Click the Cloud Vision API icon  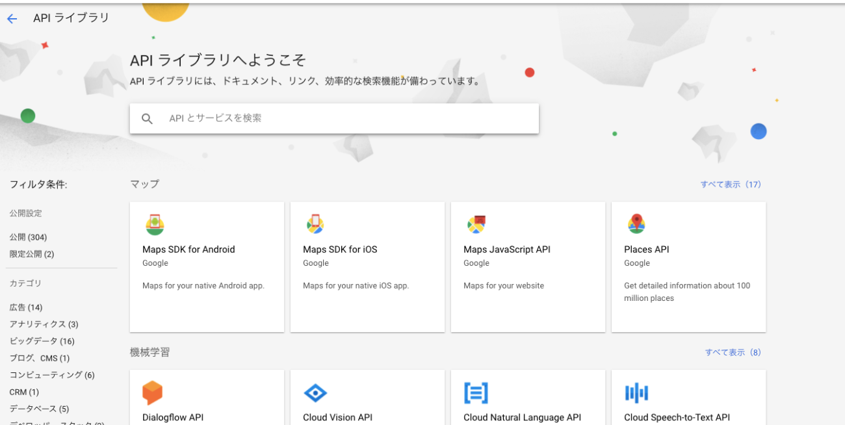coord(315,393)
